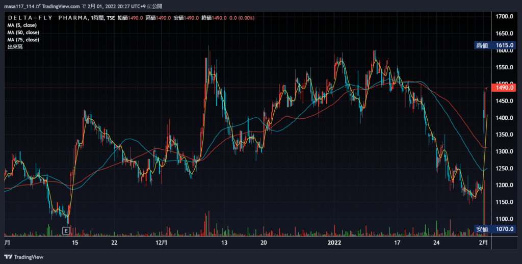522x264 pixels.
Task: Click the 始値1490.0 open value in header
Action: (x=130, y=18)
